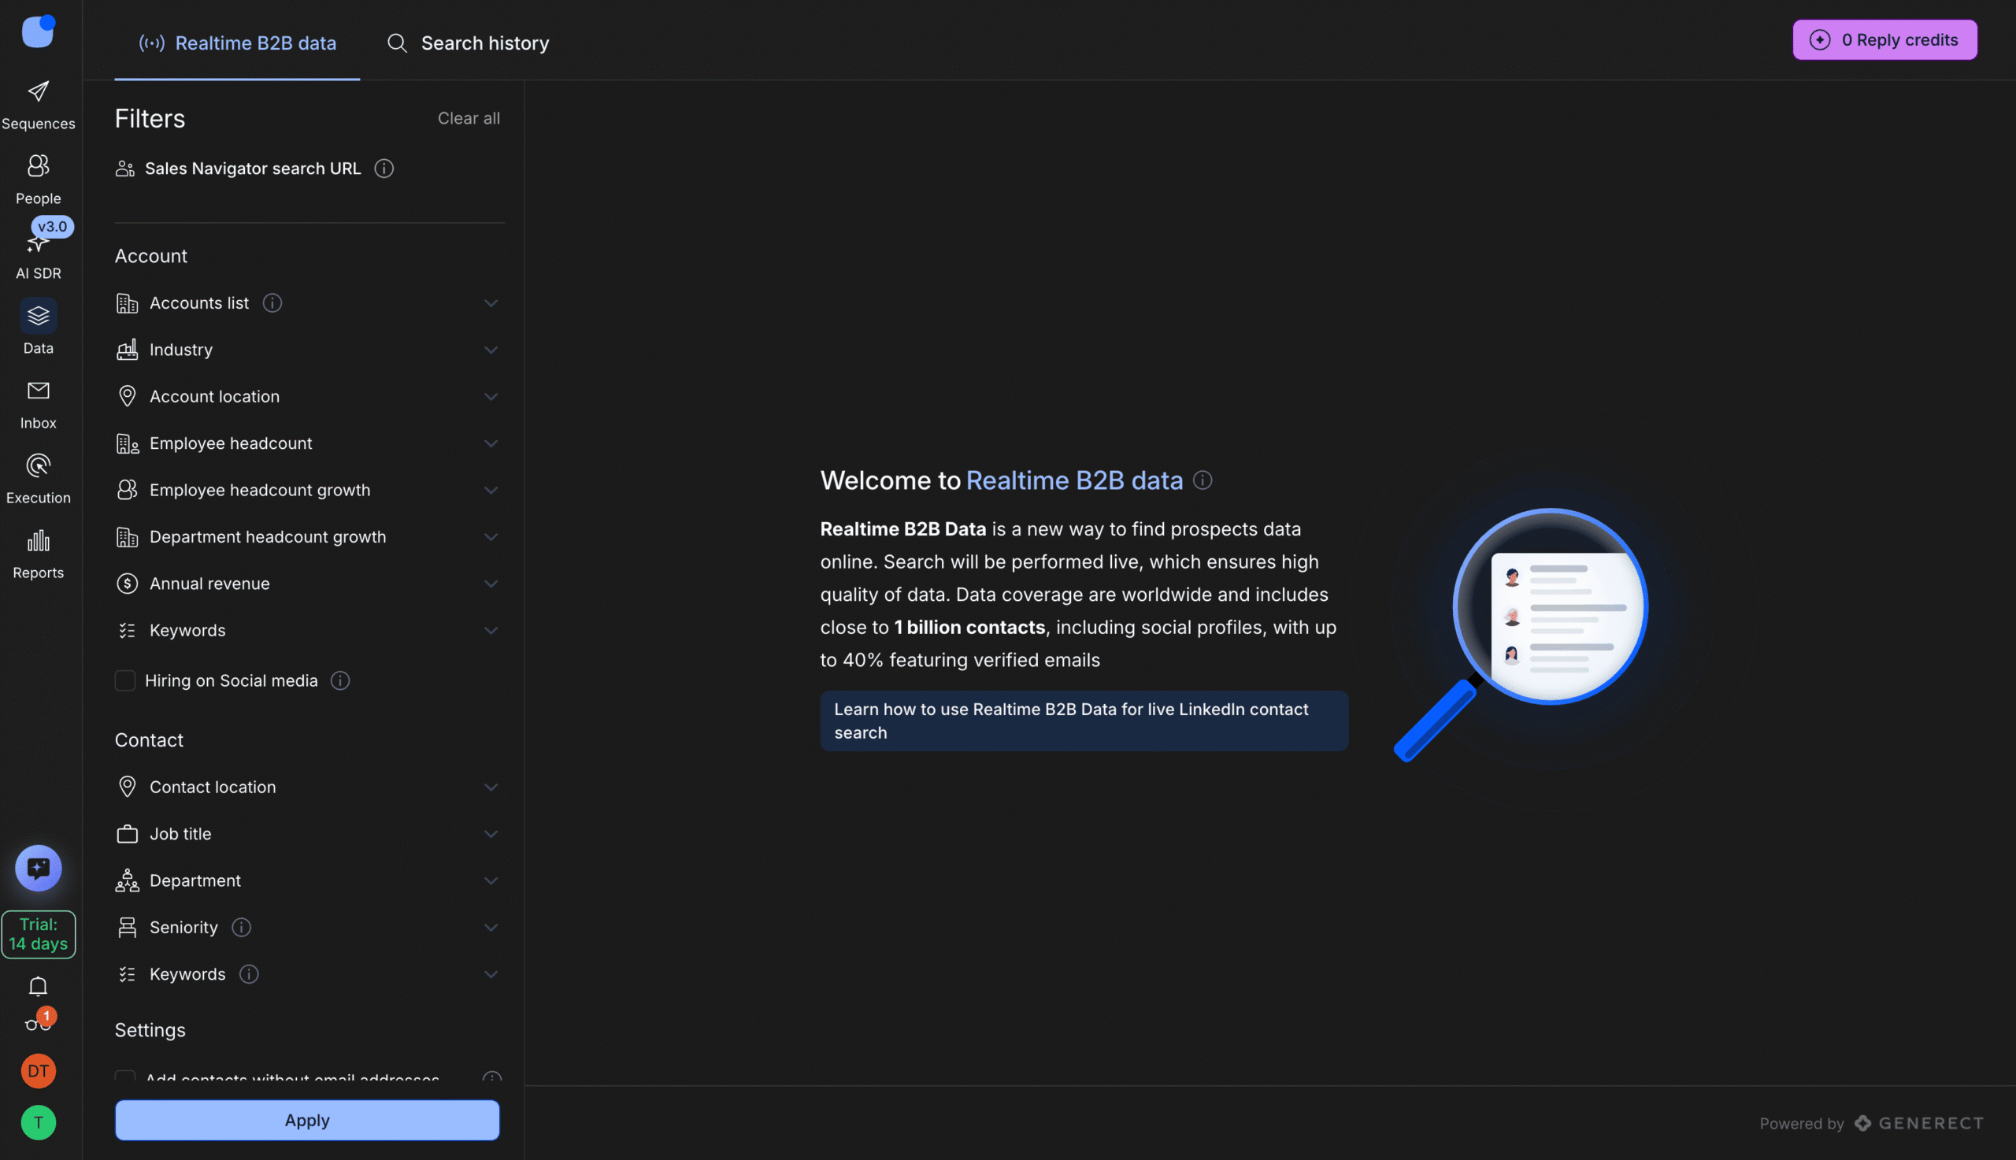The image size is (2016, 1160).
Task: Show info for Contact Keywords filter
Action: (250, 974)
